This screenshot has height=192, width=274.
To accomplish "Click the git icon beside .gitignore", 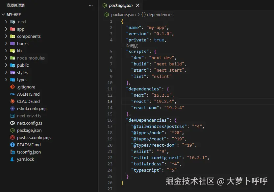I will pos(12,87).
